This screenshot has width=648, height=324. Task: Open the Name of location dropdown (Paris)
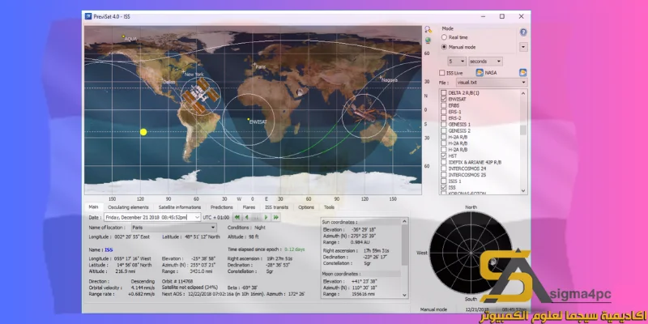(x=174, y=228)
